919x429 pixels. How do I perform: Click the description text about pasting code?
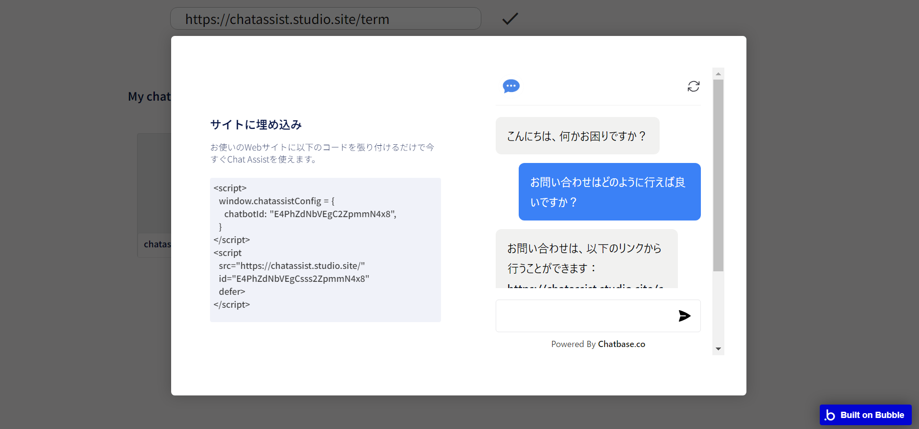pyautogui.click(x=322, y=153)
